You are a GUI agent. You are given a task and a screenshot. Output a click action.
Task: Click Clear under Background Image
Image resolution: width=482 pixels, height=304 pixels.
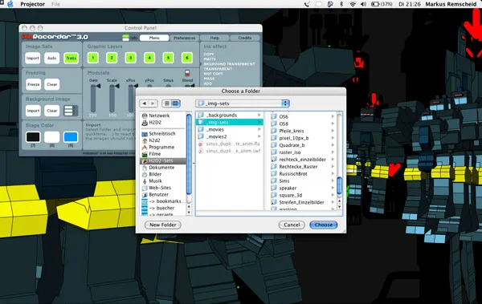click(x=52, y=111)
